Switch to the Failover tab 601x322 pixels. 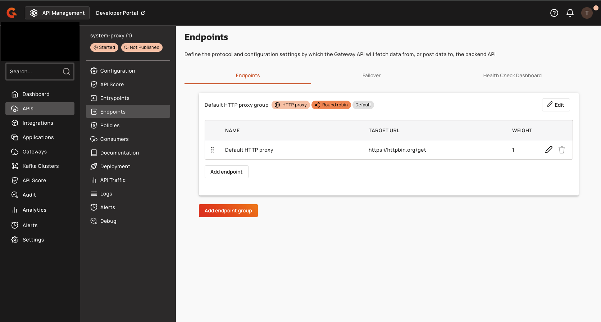[x=371, y=75]
